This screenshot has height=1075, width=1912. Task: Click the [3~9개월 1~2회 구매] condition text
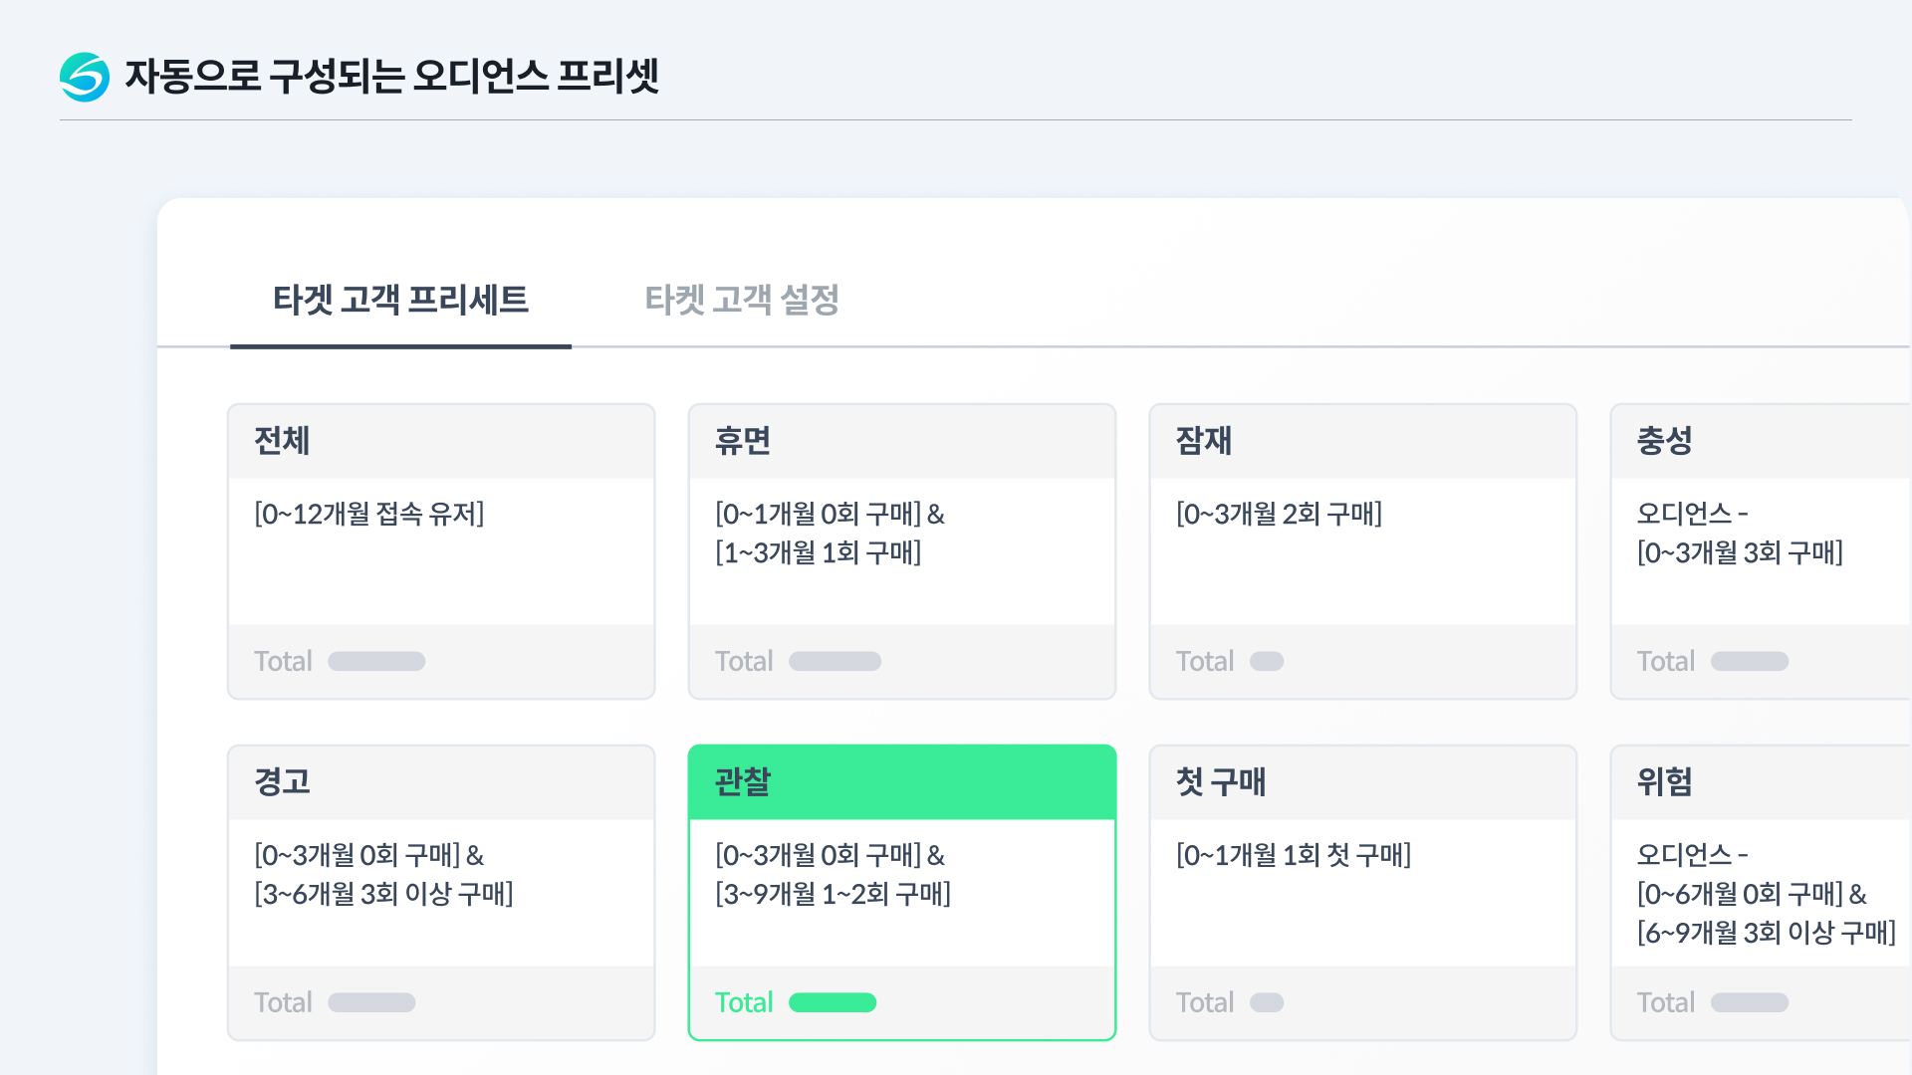point(833,894)
